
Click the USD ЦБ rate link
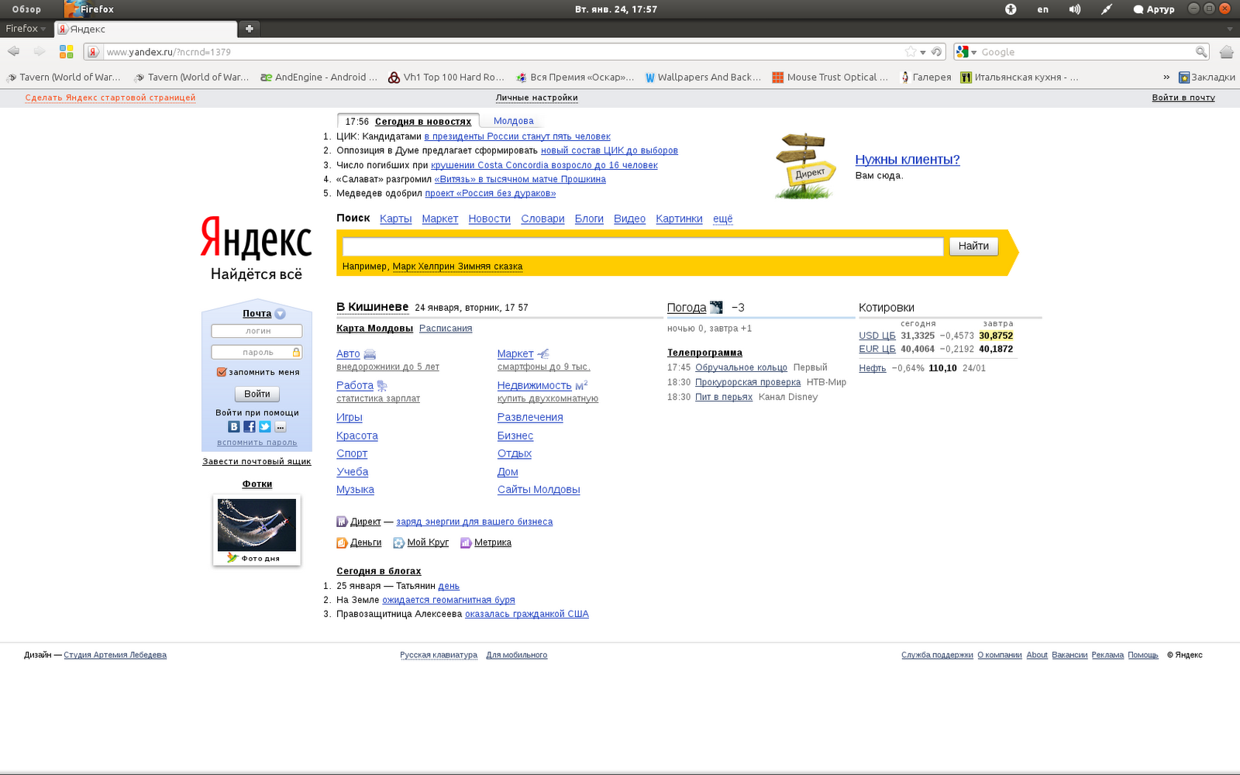877,336
